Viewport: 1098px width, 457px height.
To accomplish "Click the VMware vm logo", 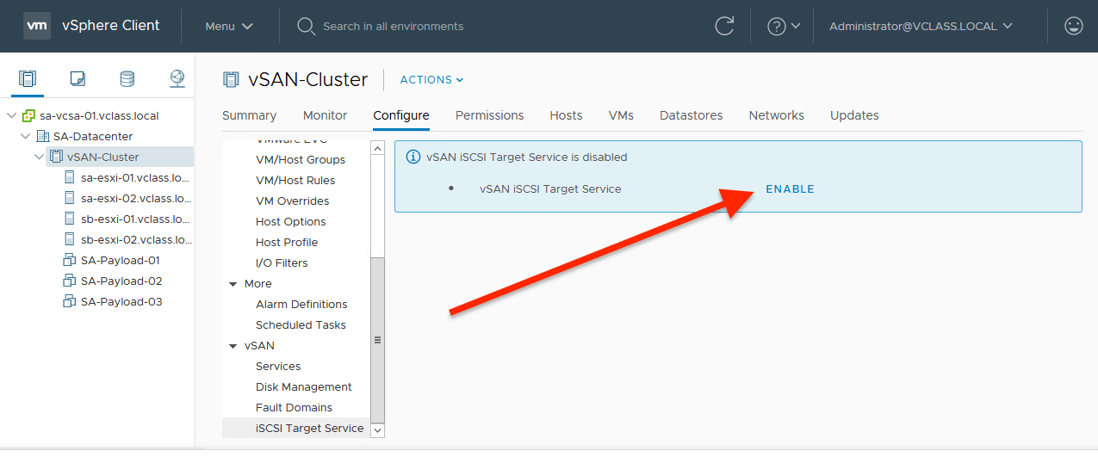I will pyautogui.click(x=36, y=26).
